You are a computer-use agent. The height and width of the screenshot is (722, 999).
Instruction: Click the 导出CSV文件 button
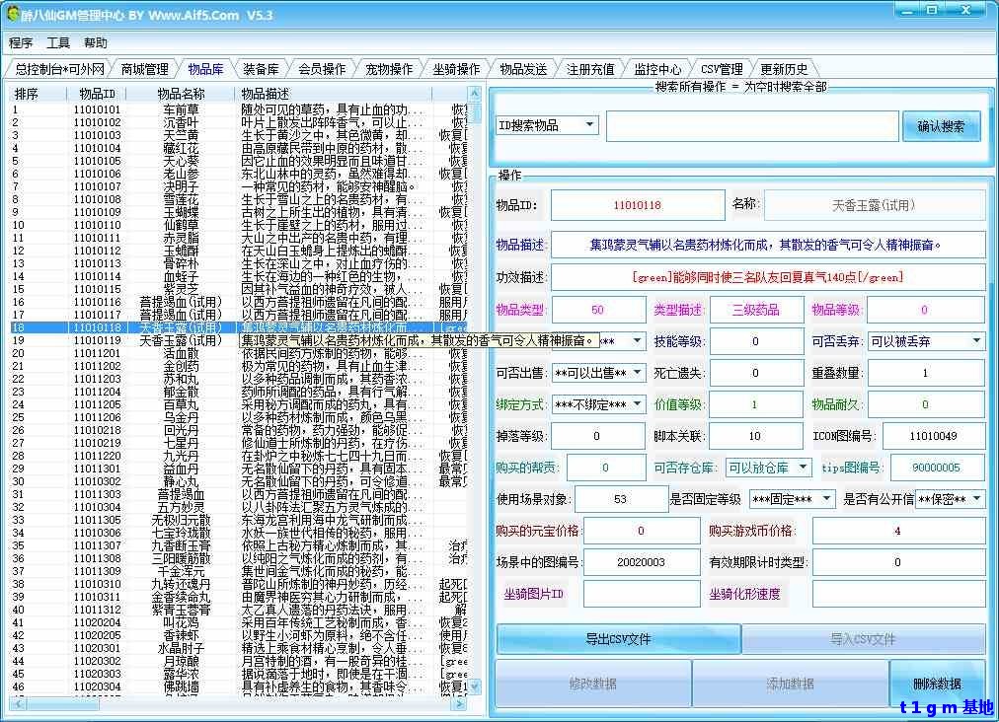tap(618, 638)
